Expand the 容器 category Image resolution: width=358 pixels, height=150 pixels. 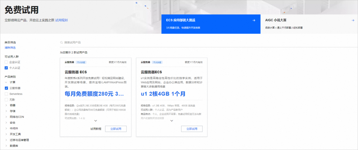[x=6, y=105]
